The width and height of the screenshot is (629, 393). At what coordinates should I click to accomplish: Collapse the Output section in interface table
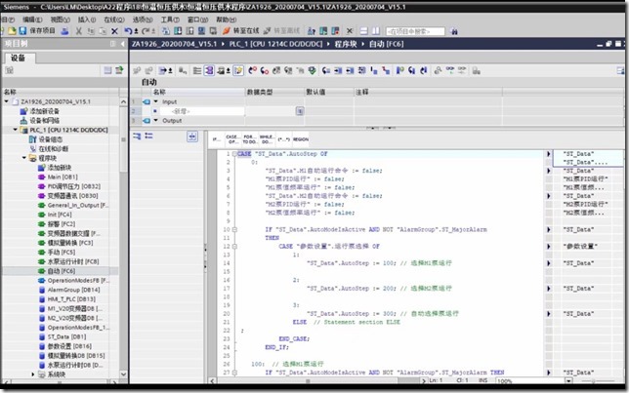tap(156, 121)
